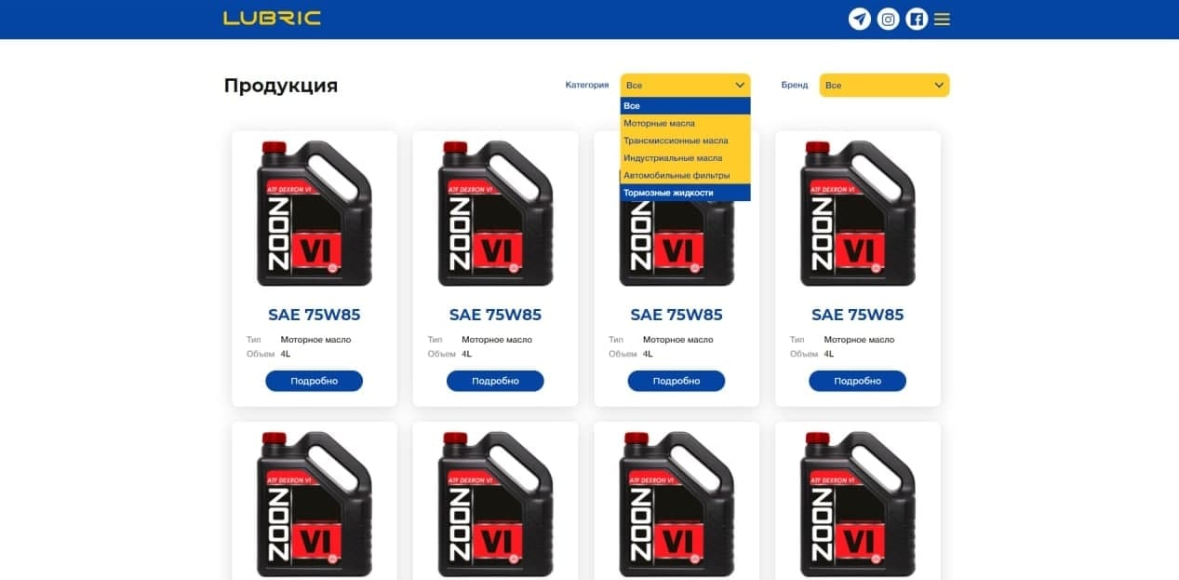Open the Facebook social icon
This screenshot has width=1179, height=580.
(917, 19)
